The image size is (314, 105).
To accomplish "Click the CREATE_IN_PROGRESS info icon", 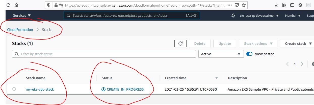I will (103, 89).
